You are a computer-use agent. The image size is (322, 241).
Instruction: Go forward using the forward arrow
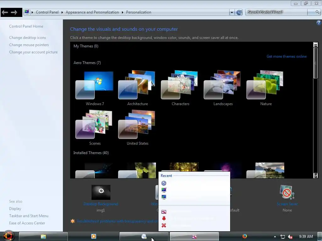[x=14, y=13]
